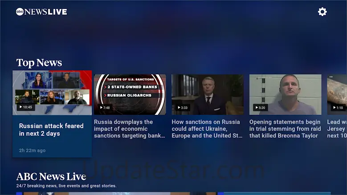
Task: Select 'Opening statements begin in trial' headline
Action: click(x=285, y=129)
